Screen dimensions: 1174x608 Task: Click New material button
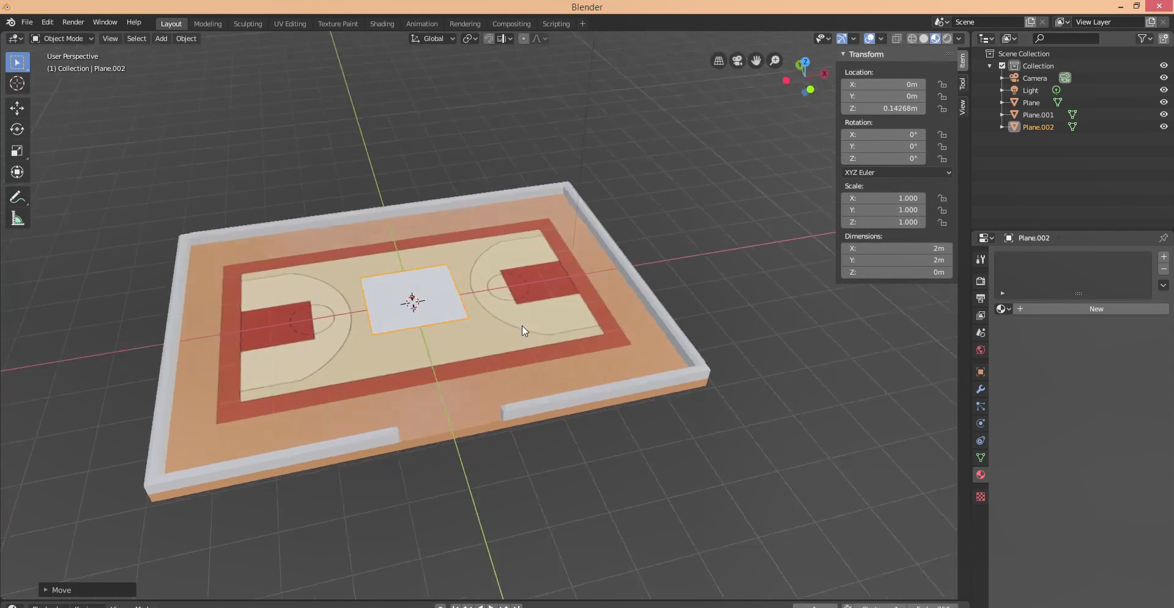pyautogui.click(x=1092, y=309)
